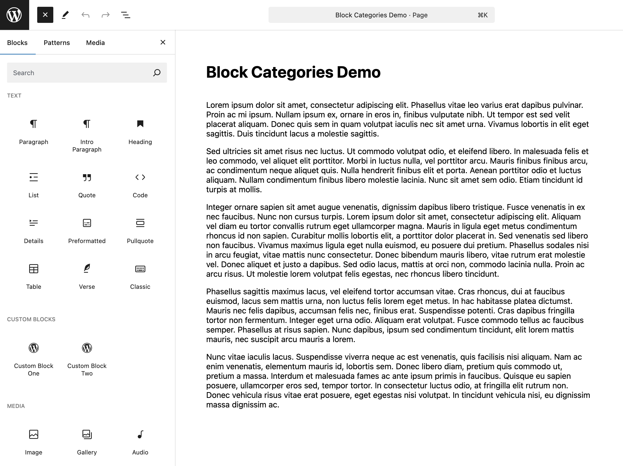Viewport: 623px width, 466px height.
Task: Select the pencil Tools icon
Action: pyautogui.click(x=65, y=15)
